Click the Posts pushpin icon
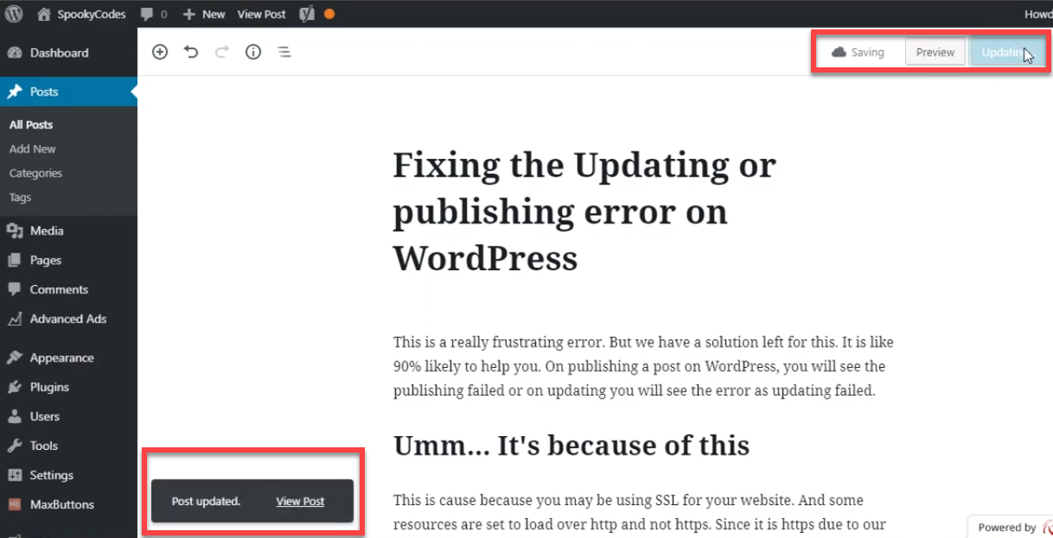The width and height of the screenshot is (1053, 538). (x=15, y=92)
